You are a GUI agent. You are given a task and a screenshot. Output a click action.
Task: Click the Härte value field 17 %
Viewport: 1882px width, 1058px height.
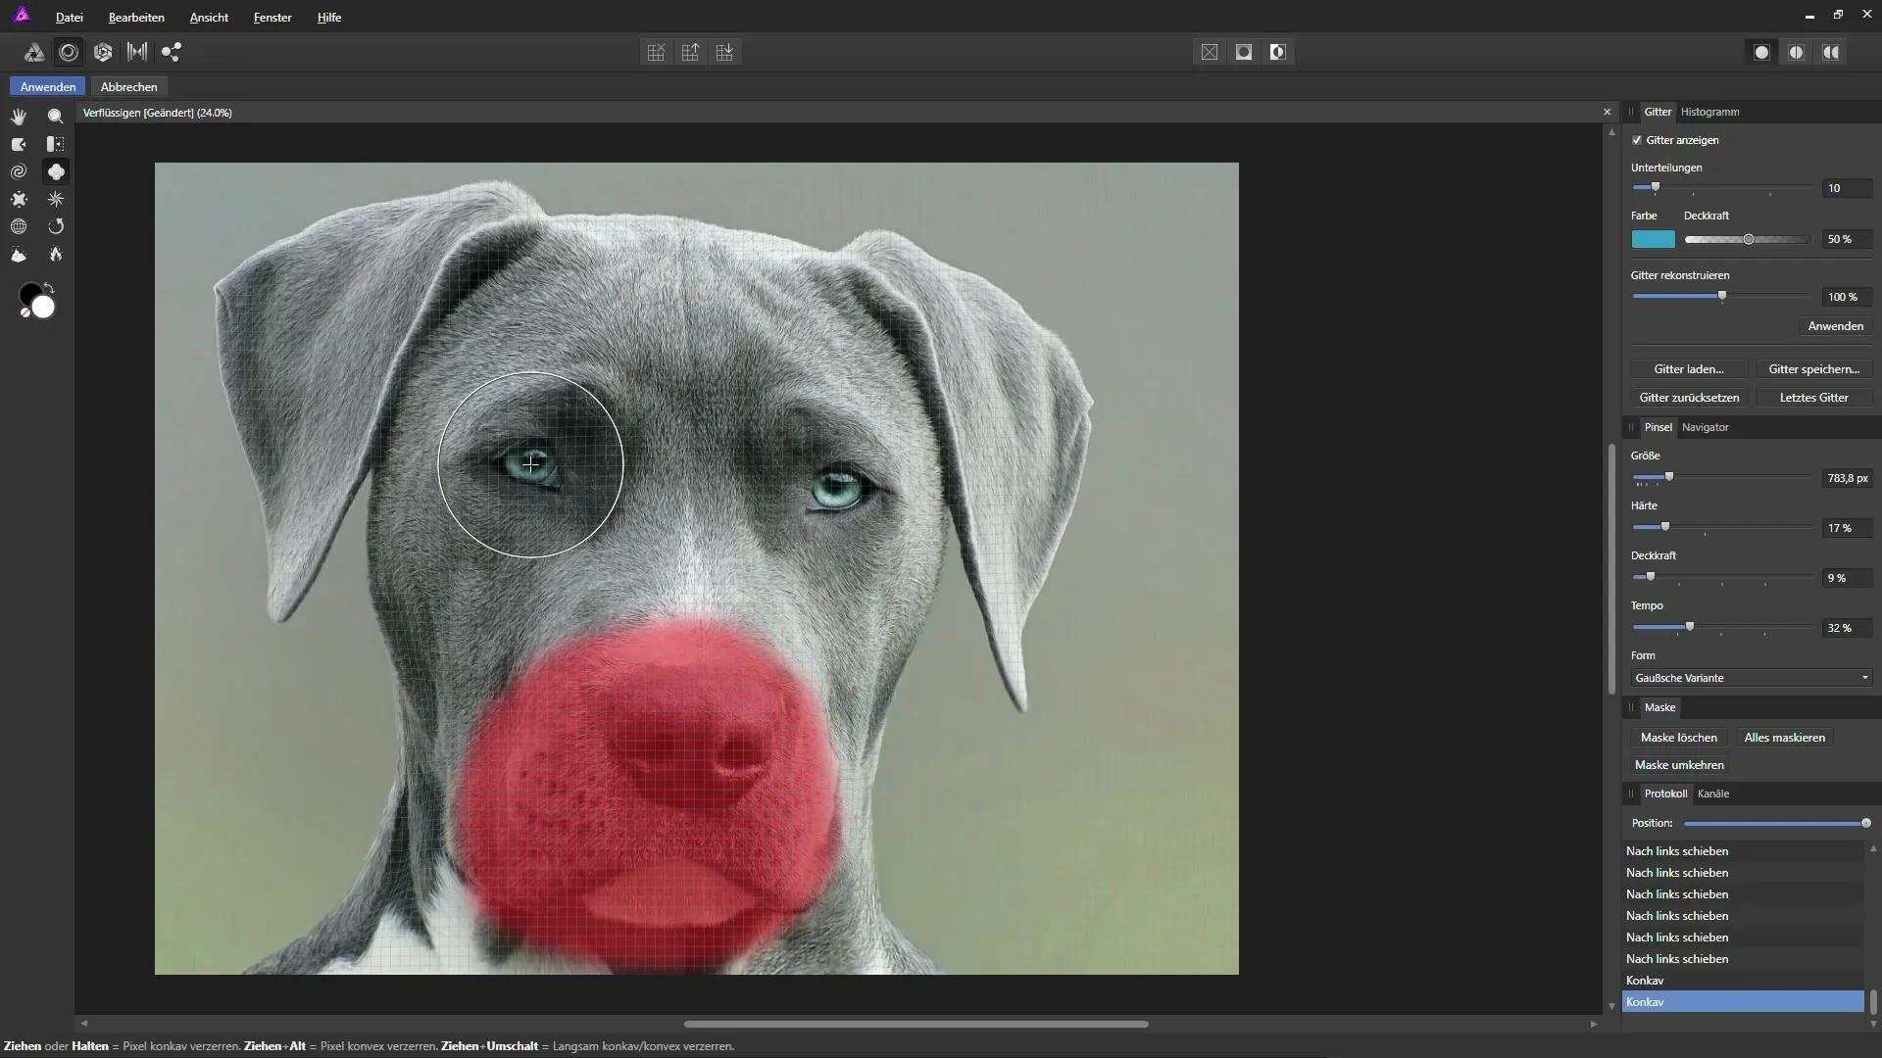pos(1847,528)
